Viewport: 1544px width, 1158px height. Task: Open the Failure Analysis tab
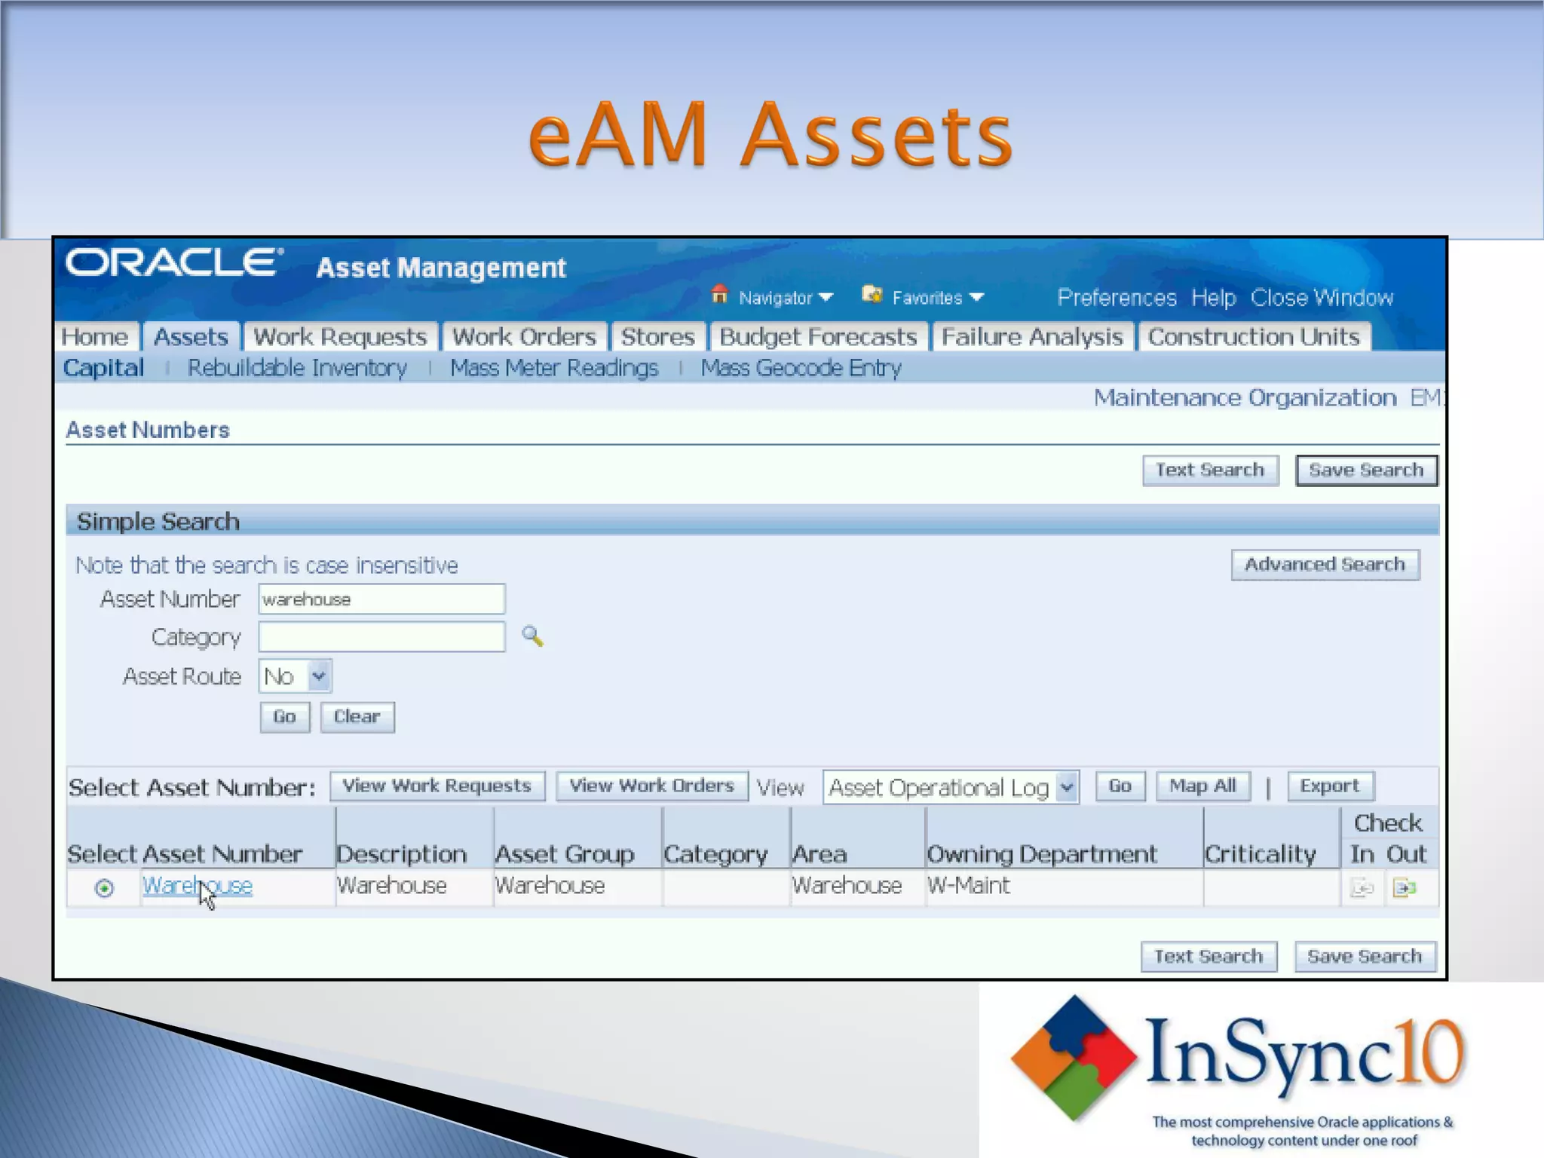point(1032,337)
